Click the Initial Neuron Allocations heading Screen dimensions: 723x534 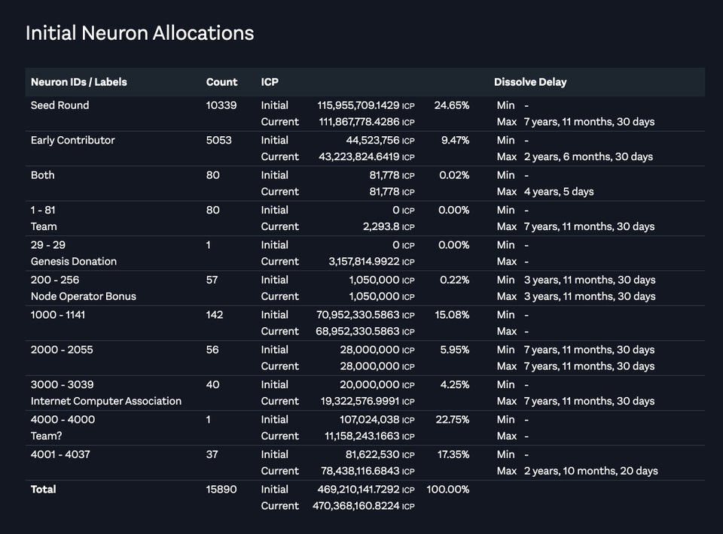point(140,33)
